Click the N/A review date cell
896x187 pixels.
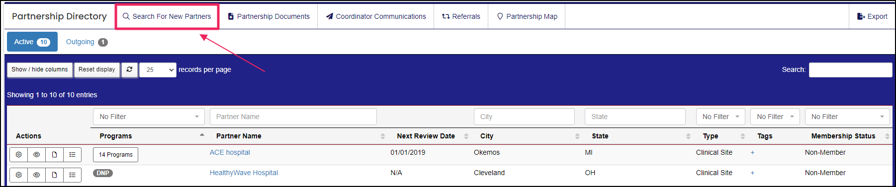click(396, 173)
